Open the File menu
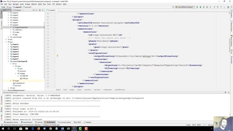This screenshot has height=131, width=233. (2, 4)
